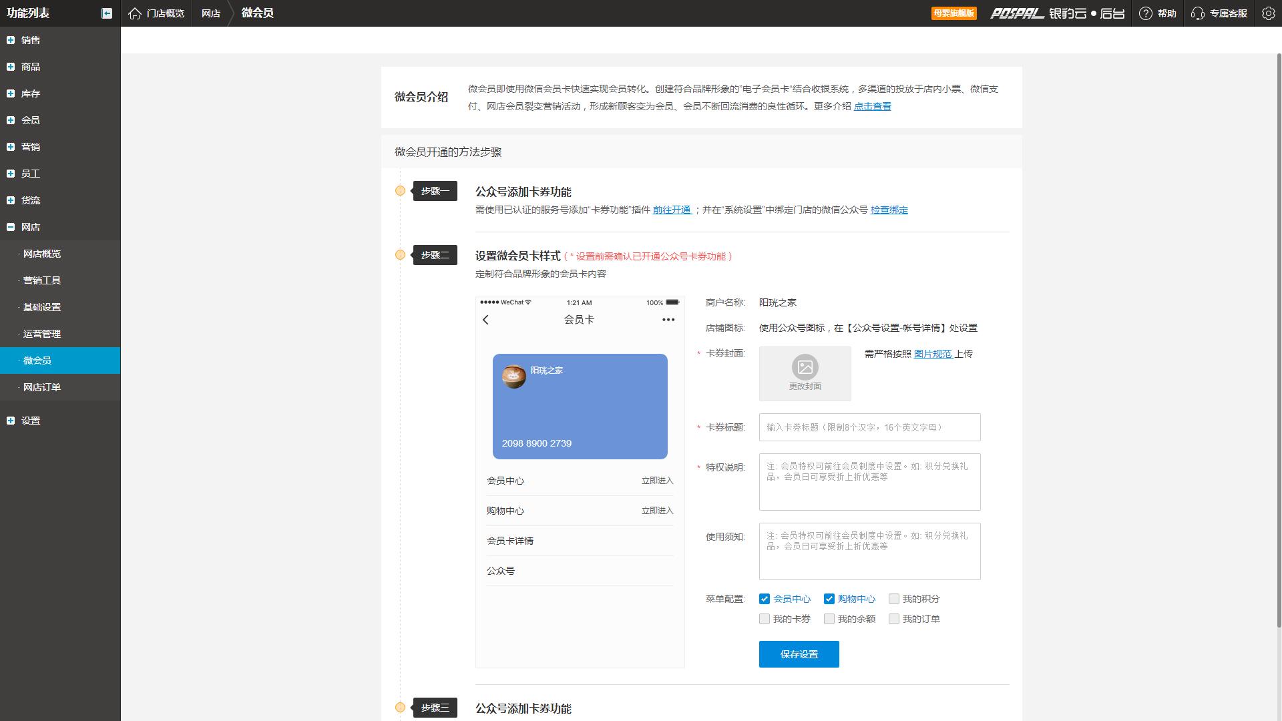Expand the 商品 menu group
This screenshot has width=1282, height=721.
click(x=11, y=67)
